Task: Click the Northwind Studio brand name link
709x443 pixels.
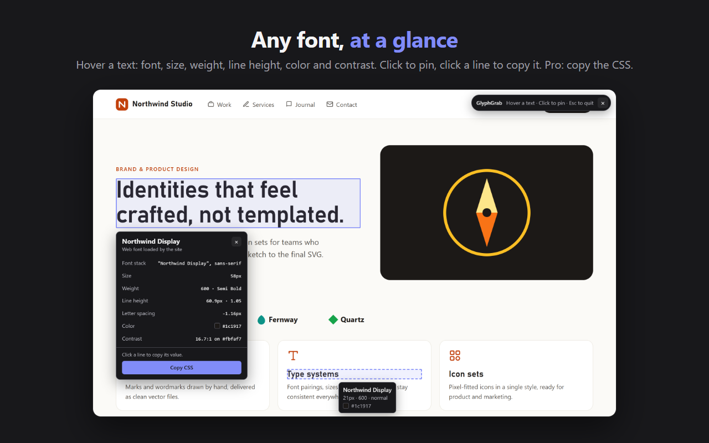Action: point(162,104)
